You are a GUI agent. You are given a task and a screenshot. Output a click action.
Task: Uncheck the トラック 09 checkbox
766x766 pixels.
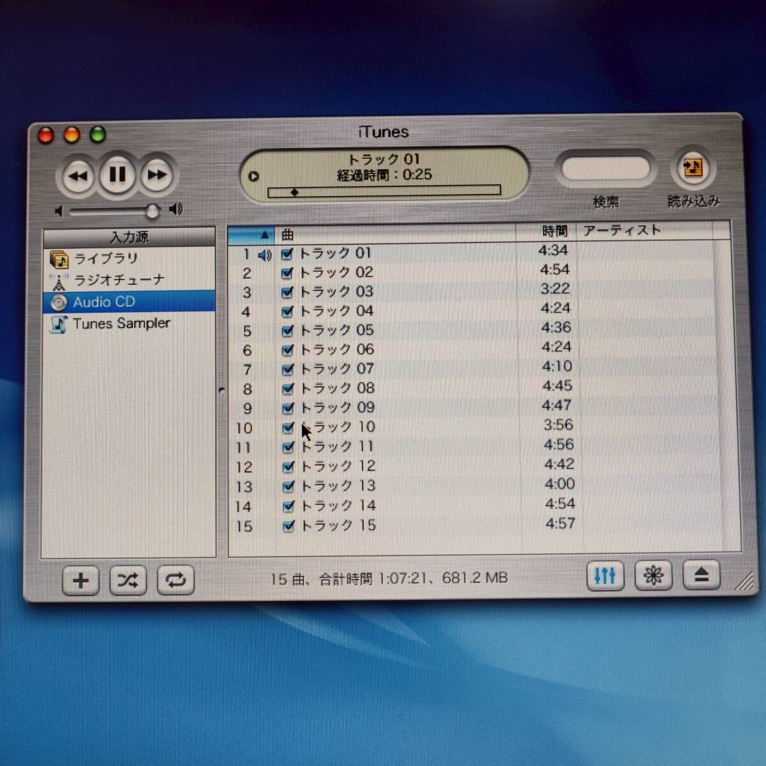click(288, 408)
